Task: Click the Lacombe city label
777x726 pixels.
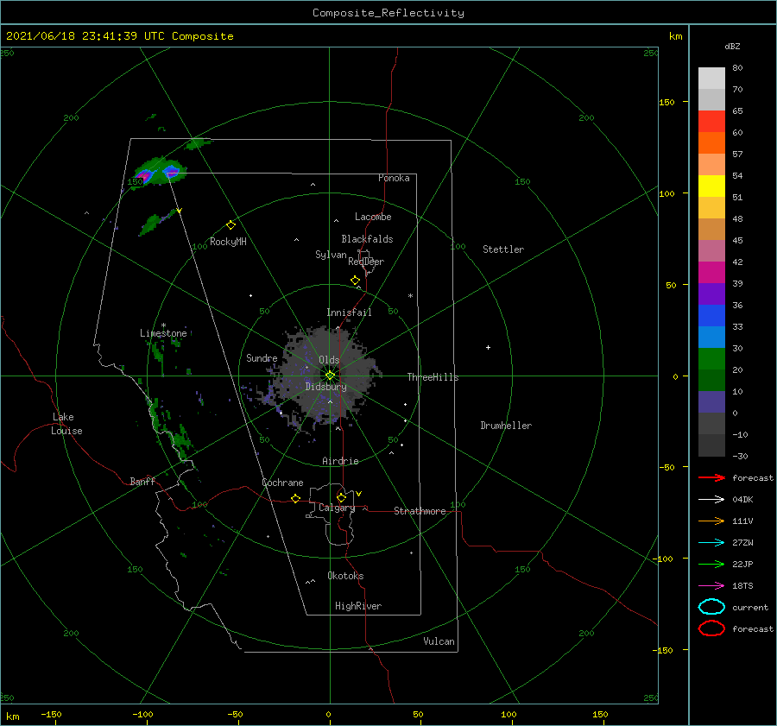Action: [x=373, y=217]
